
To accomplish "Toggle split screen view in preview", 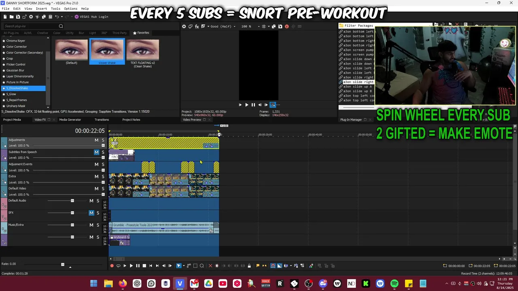I will (203, 26).
